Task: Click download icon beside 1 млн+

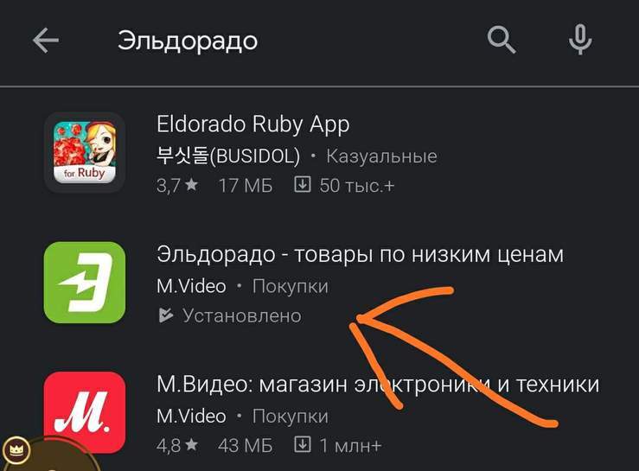Action: [x=303, y=444]
